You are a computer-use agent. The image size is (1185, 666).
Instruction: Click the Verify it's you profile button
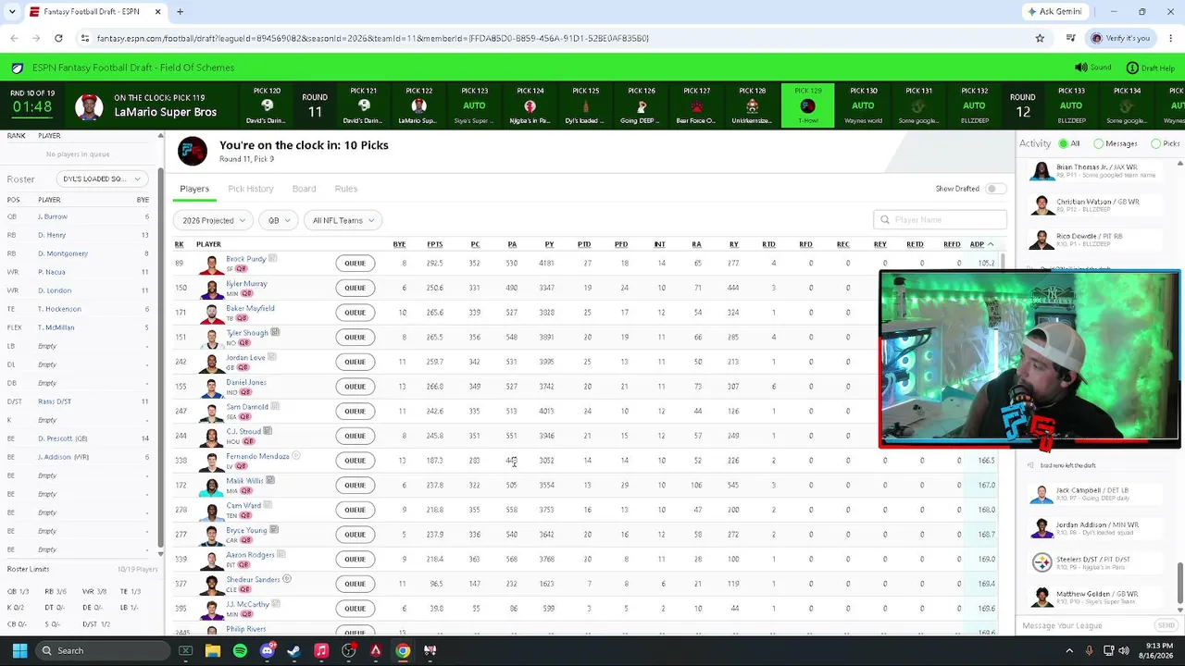pyautogui.click(x=1120, y=38)
